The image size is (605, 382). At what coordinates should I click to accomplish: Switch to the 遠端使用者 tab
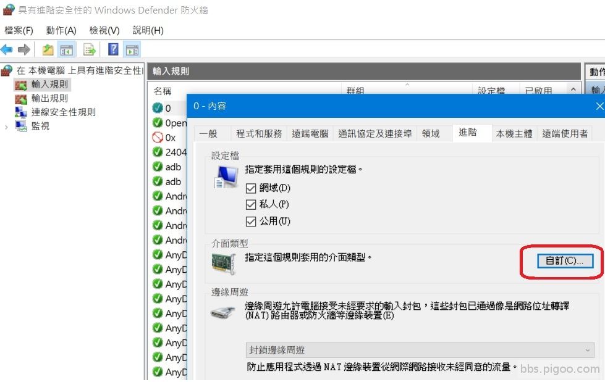pos(565,134)
